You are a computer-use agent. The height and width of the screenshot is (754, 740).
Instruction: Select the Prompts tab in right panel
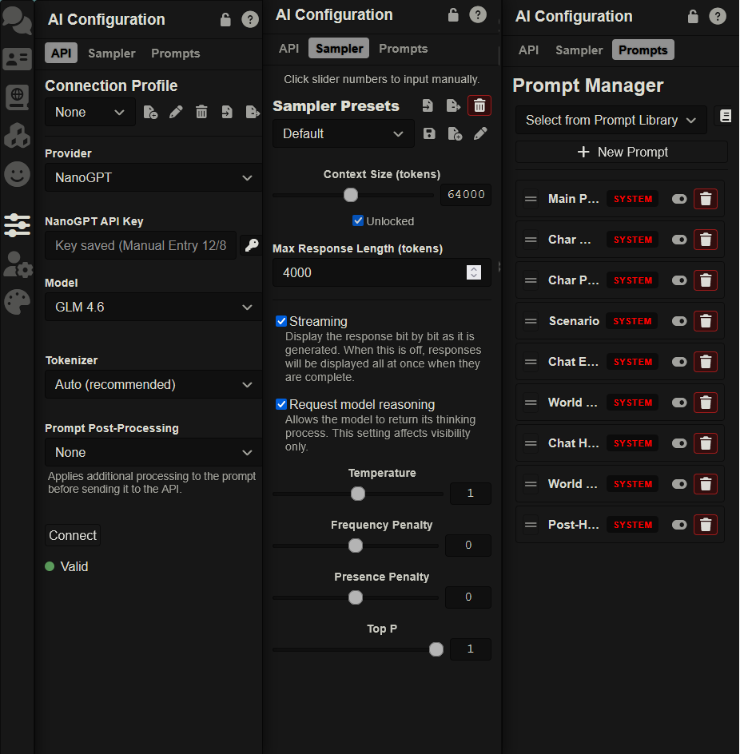coord(643,50)
